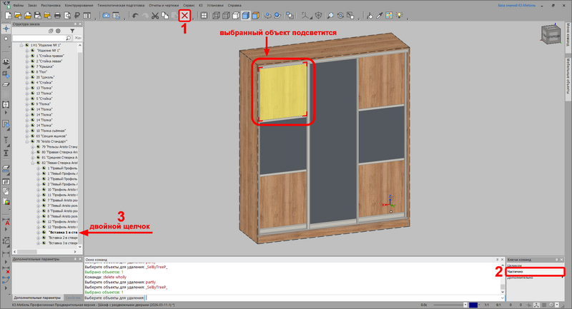Click the light bulb lighting icon

400,15
